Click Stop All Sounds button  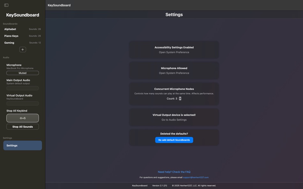click(x=23, y=127)
